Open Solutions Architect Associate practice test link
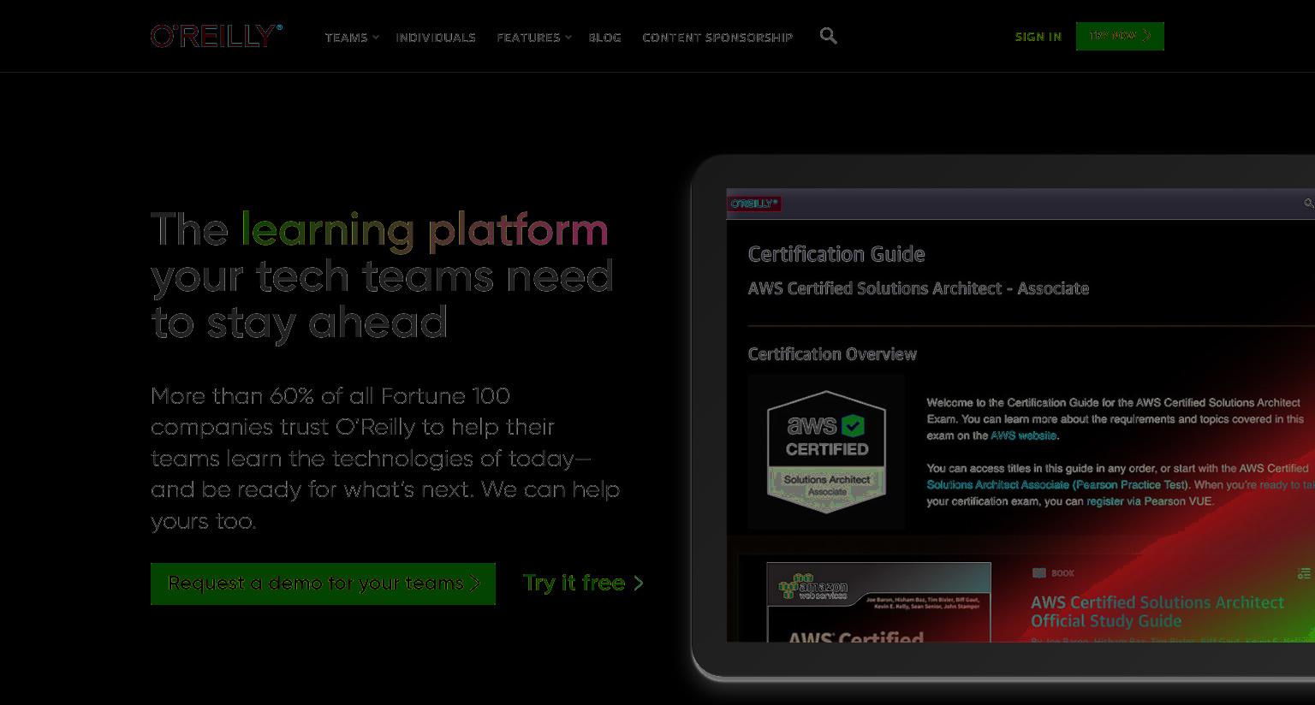1315x705 pixels. tap(1056, 485)
